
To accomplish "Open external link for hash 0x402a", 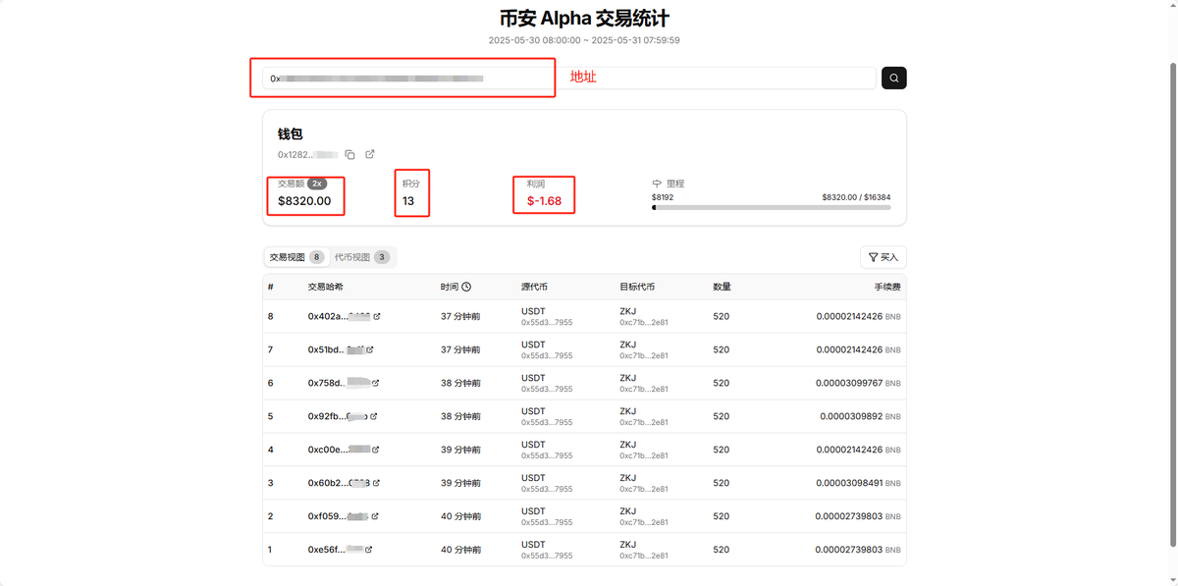I will click(377, 316).
